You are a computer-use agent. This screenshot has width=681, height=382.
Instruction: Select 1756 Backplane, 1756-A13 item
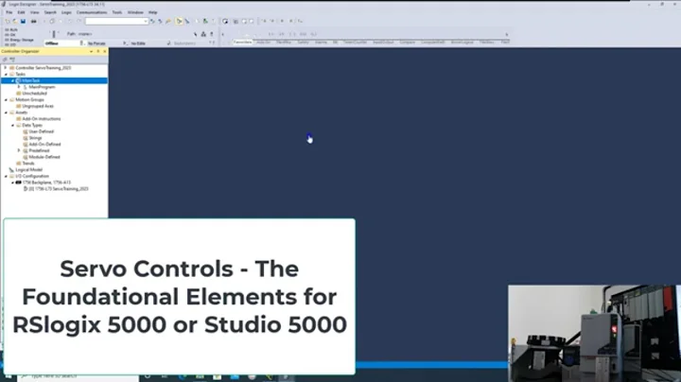[x=46, y=182]
